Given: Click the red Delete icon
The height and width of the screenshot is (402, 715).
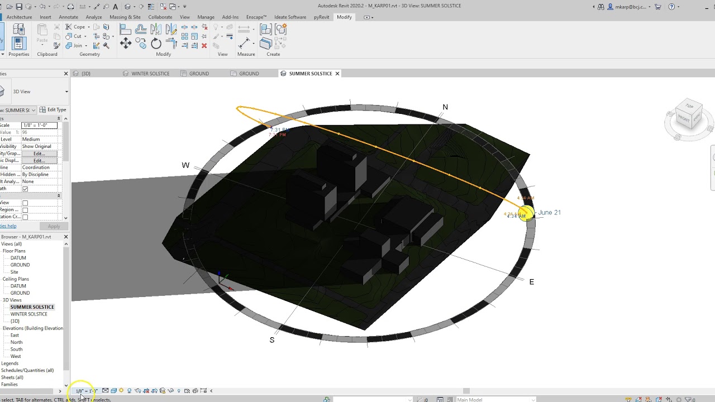Looking at the screenshot, I should point(204,46).
